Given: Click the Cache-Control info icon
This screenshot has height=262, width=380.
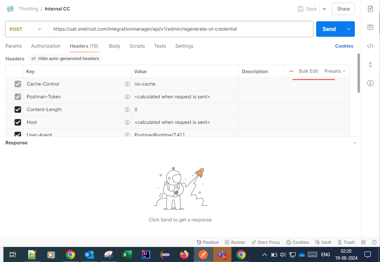Looking at the screenshot, I should pos(127,84).
